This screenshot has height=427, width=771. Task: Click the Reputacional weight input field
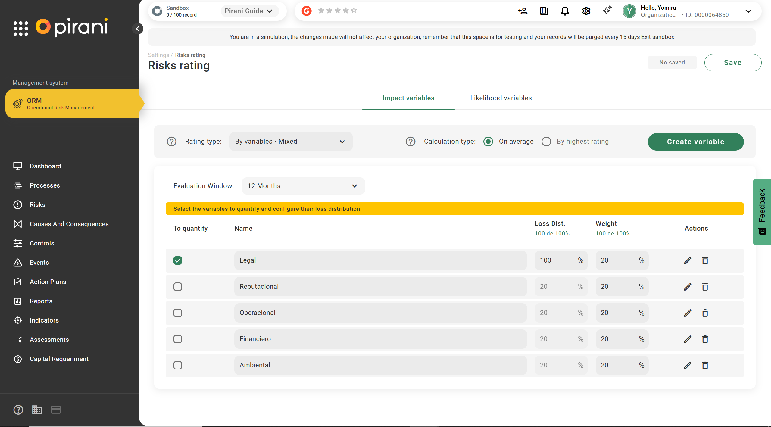click(x=617, y=287)
